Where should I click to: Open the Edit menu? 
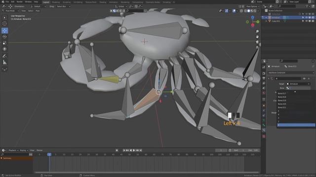[x=13, y=2]
